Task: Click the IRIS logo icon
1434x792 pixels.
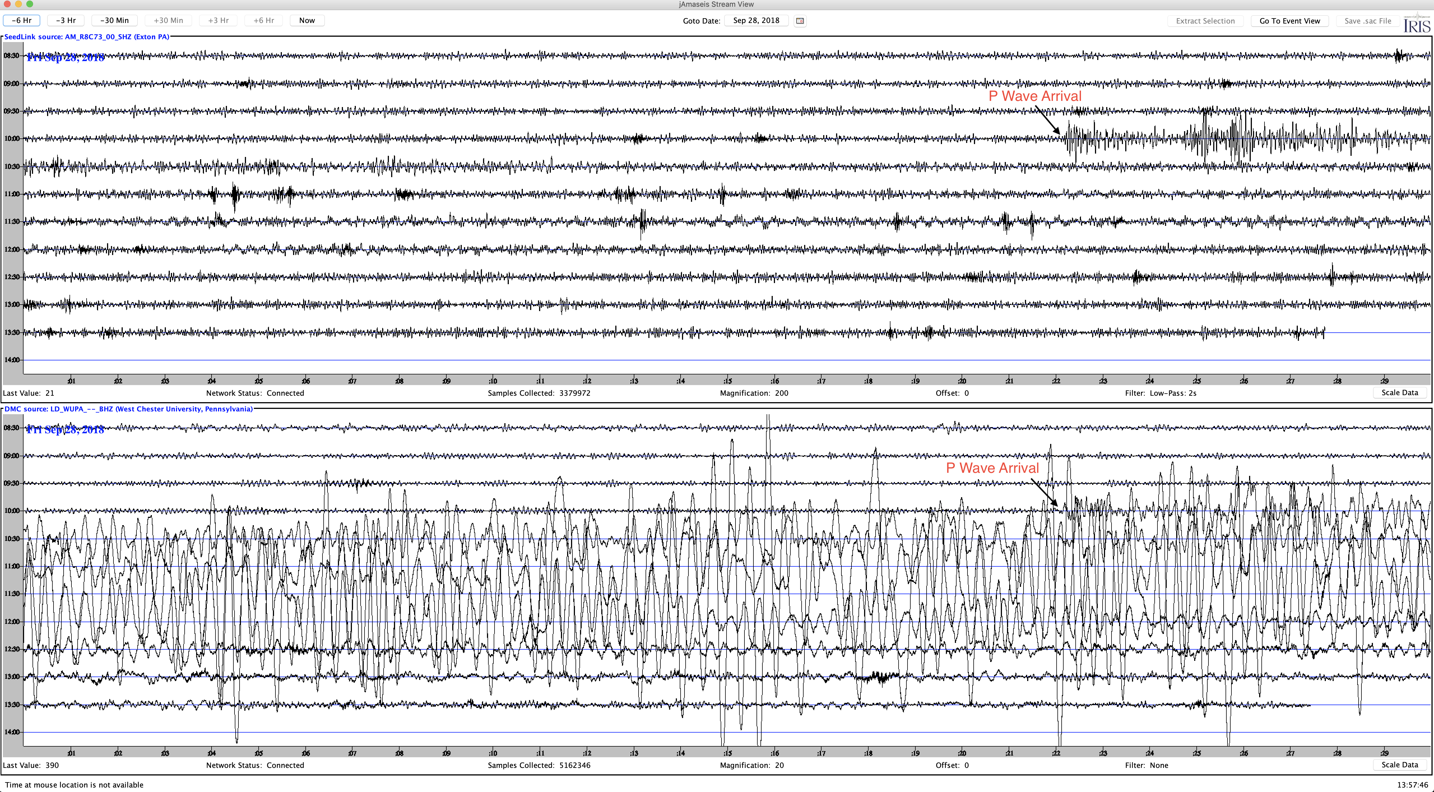Action: (1417, 23)
